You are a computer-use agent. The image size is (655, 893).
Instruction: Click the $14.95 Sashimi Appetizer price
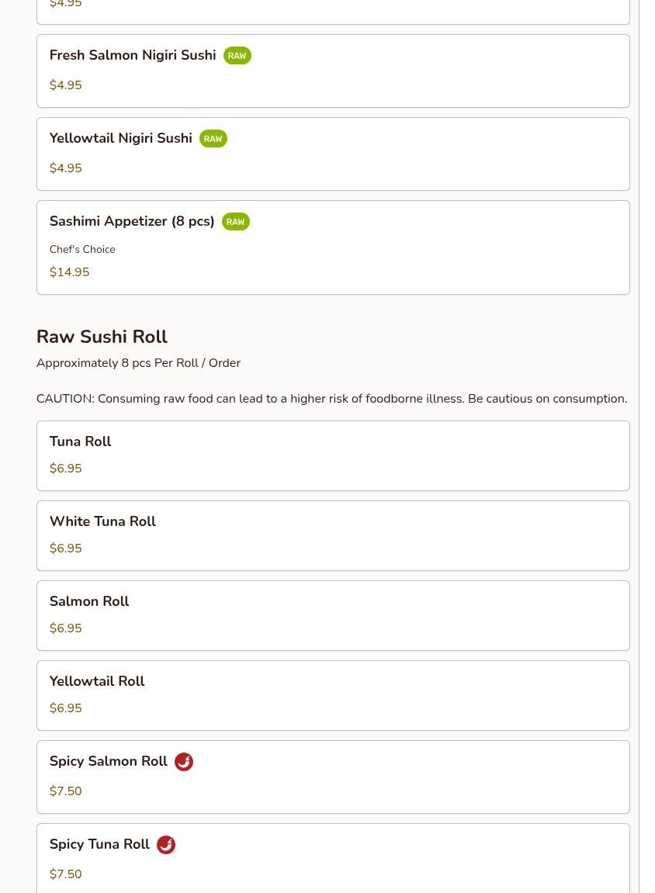(x=69, y=272)
